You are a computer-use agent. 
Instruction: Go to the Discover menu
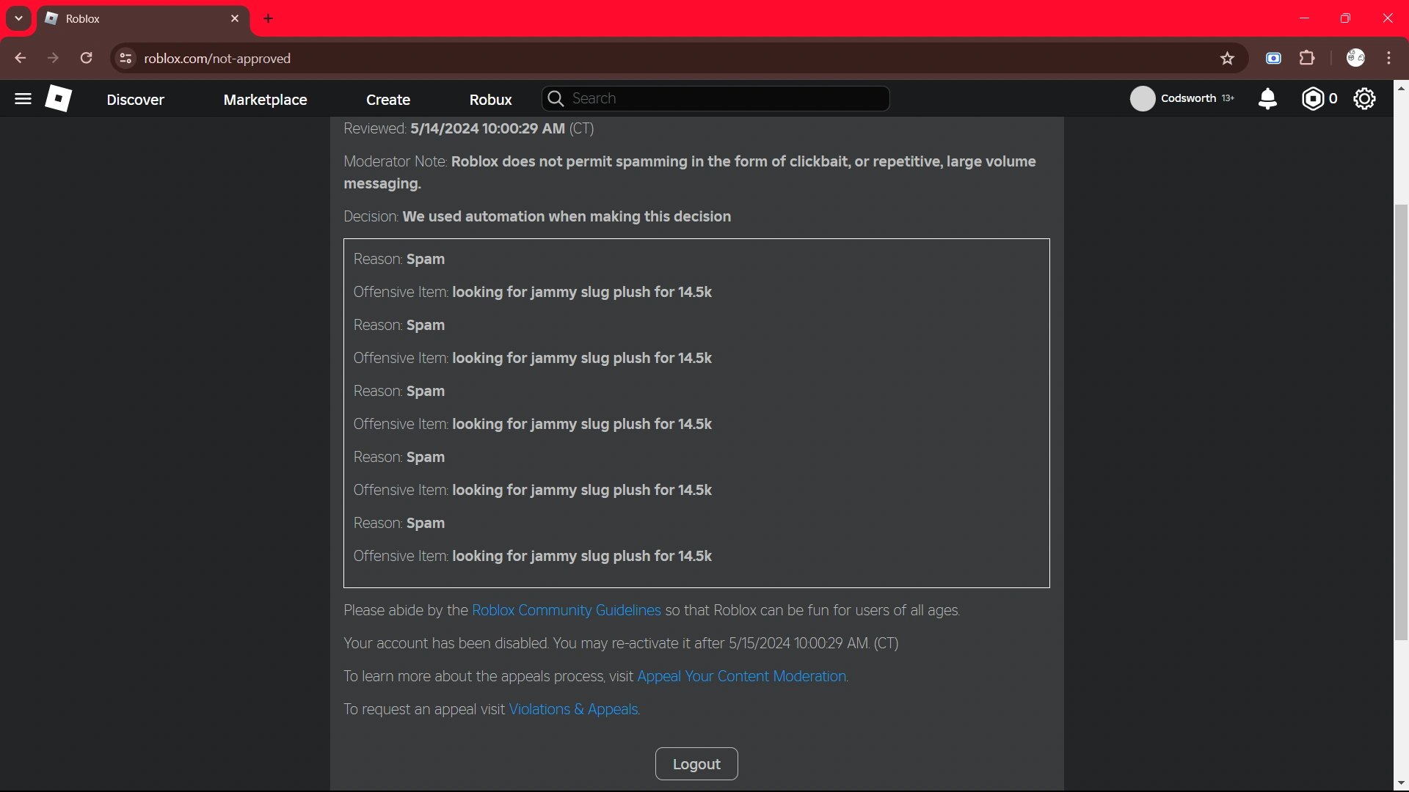pos(135,100)
